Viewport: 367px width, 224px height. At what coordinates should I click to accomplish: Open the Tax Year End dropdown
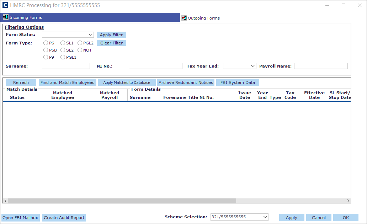pyautogui.click(x=239, y=66)
